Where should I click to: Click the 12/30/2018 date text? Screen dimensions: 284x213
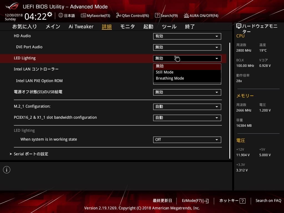tap(14, 15)
